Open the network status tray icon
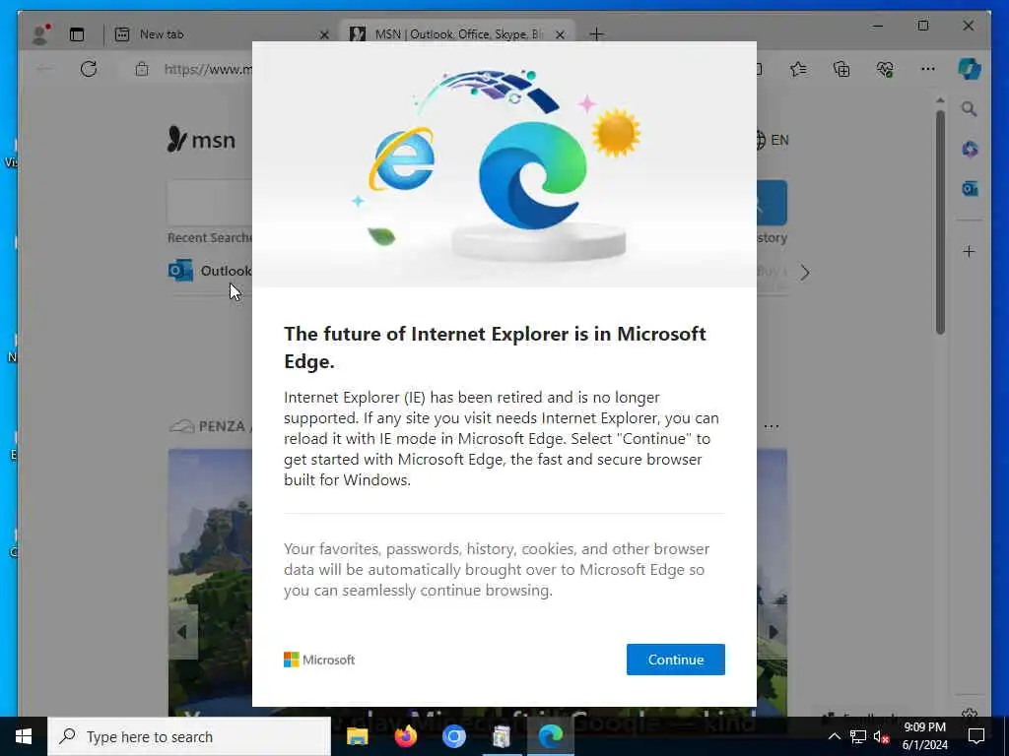This screenshot has height=756, width=1009. coord(858,736)
